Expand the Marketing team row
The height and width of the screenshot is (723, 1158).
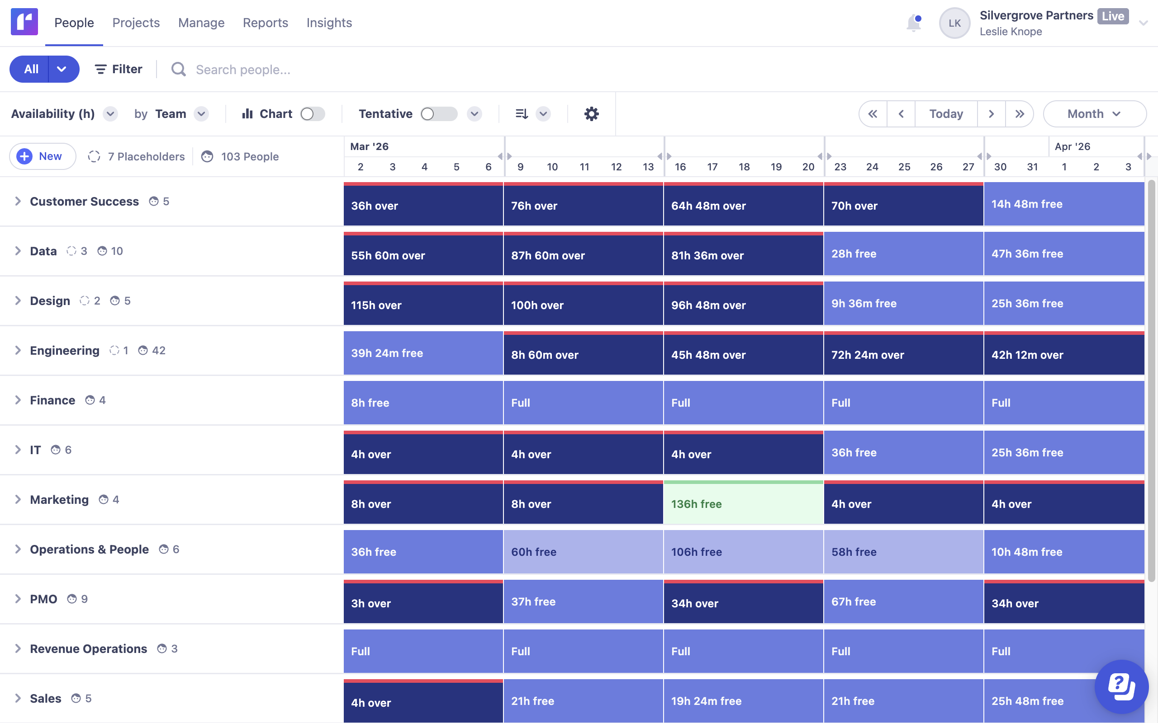[x=18, y=500]
